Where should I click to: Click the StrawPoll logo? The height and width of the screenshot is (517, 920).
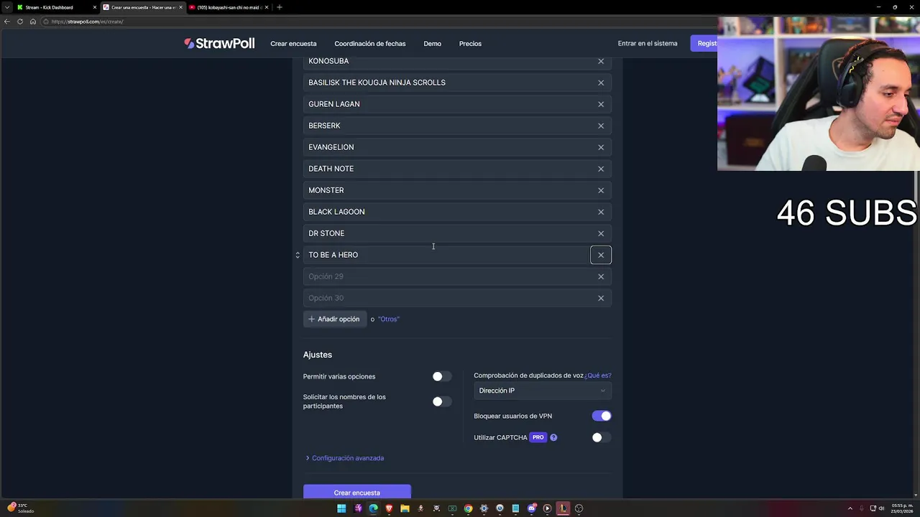click(219, 43)
